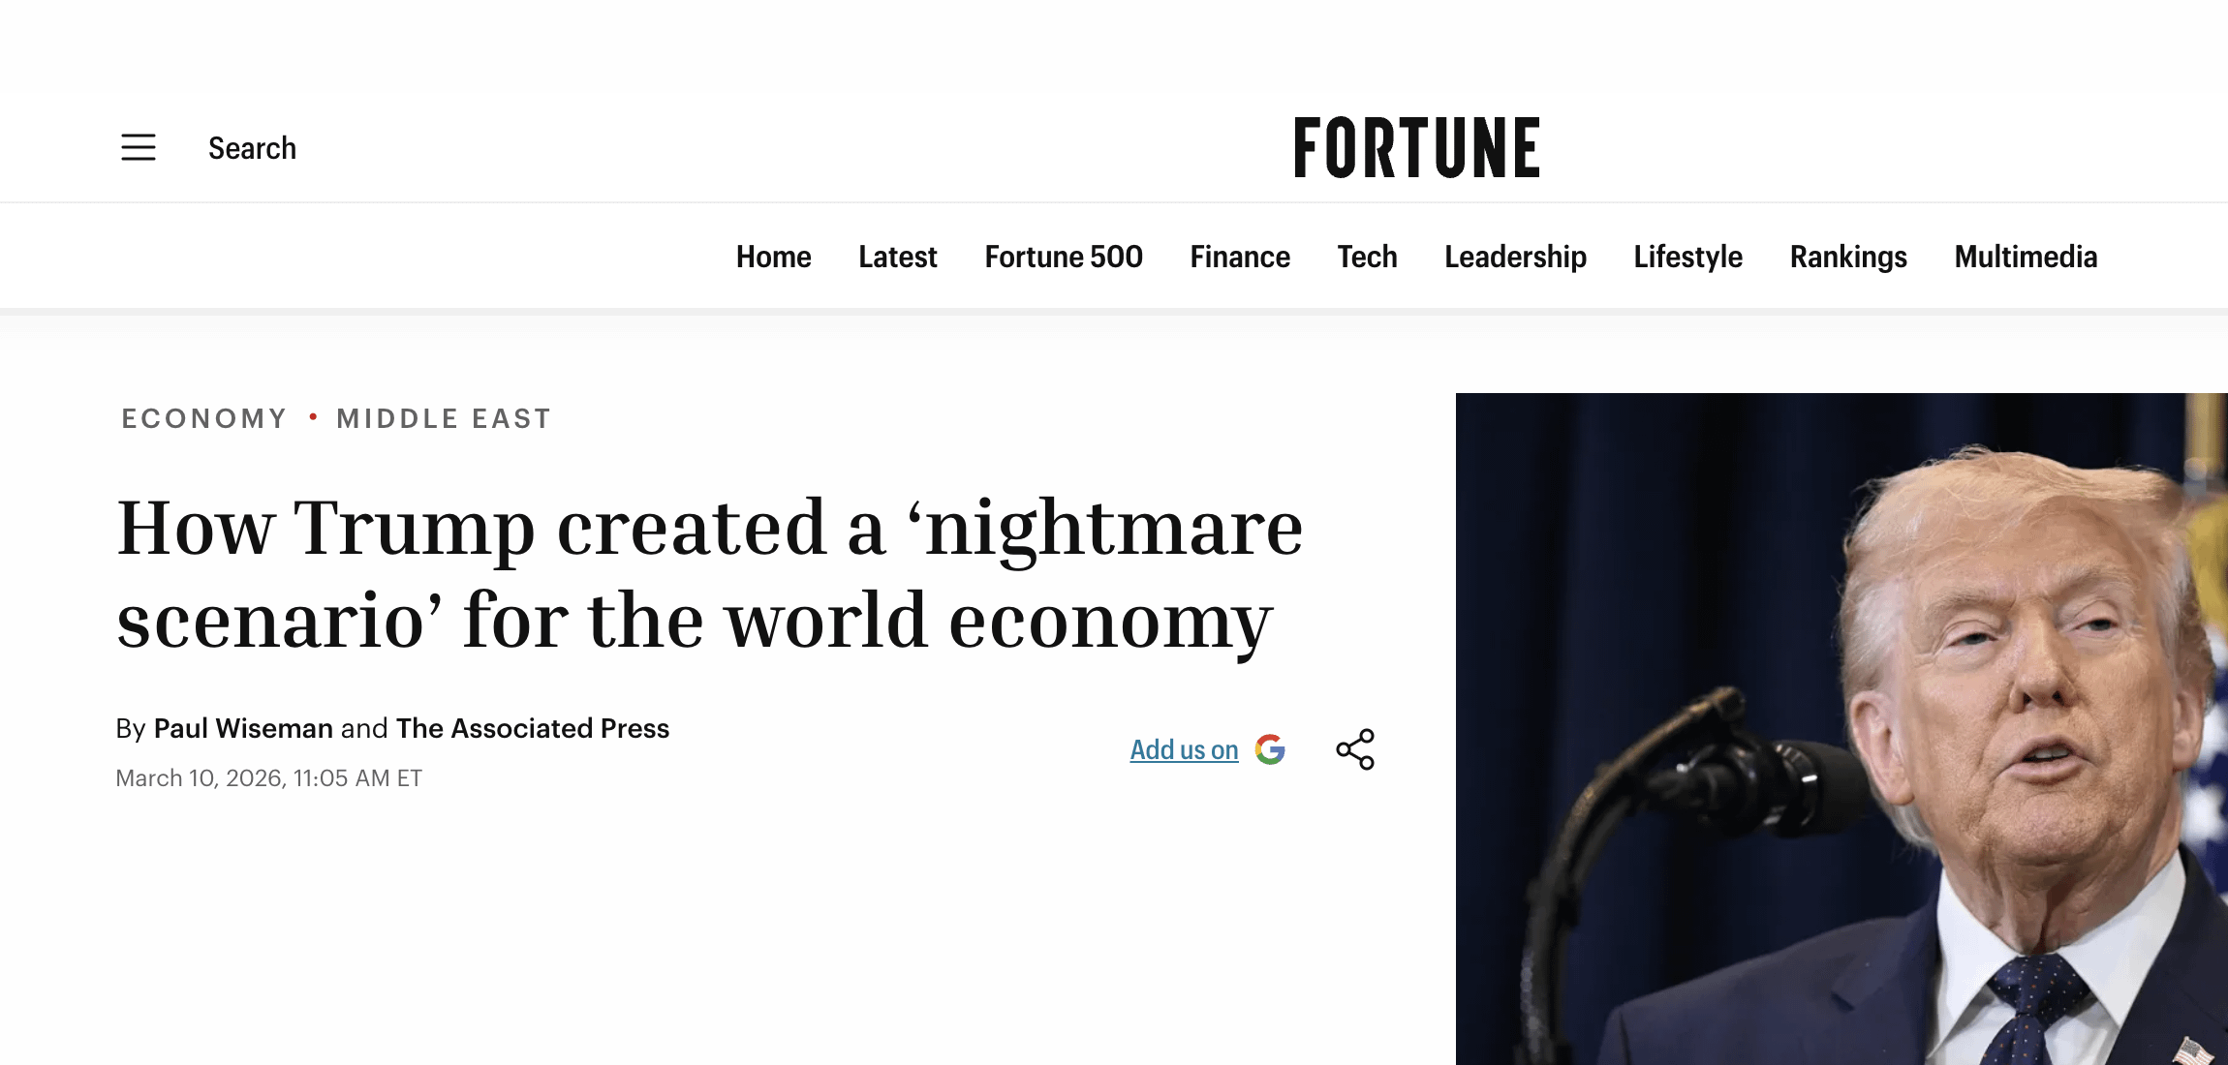This screenshot has height=1065, width=2228.
Task: Open the Multimedia section
Action: pos(2026,257)
